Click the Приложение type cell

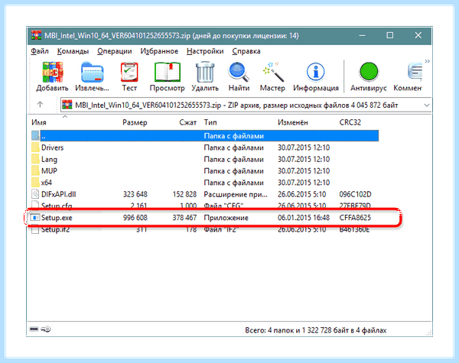click(x=226, y=218)
